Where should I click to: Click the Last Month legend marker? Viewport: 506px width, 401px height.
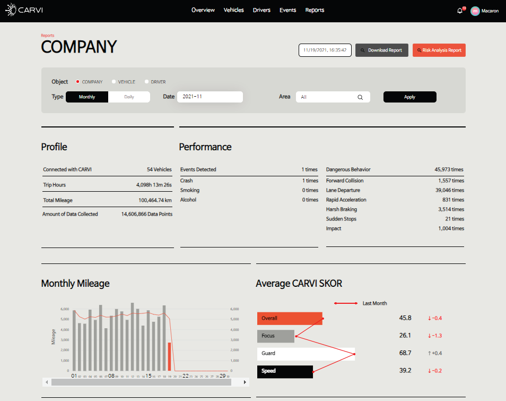point(346,303)
